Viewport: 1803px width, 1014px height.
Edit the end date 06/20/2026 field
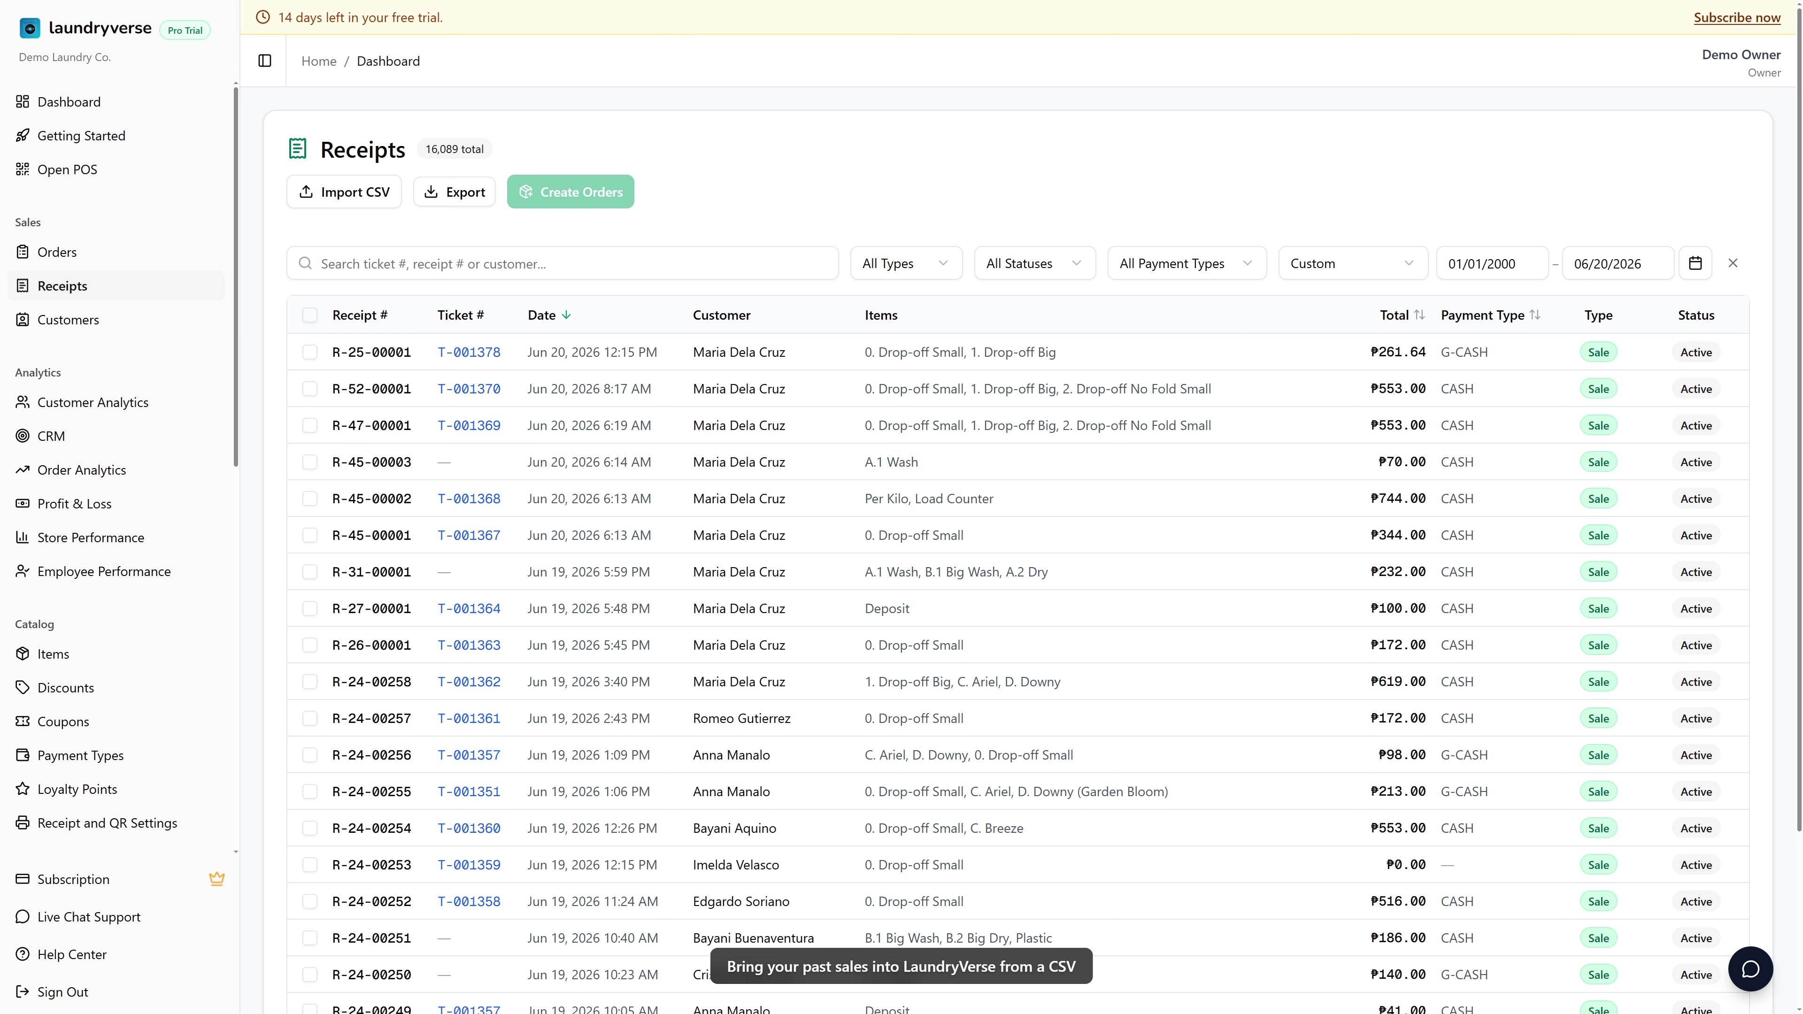tap(1618, 263)
